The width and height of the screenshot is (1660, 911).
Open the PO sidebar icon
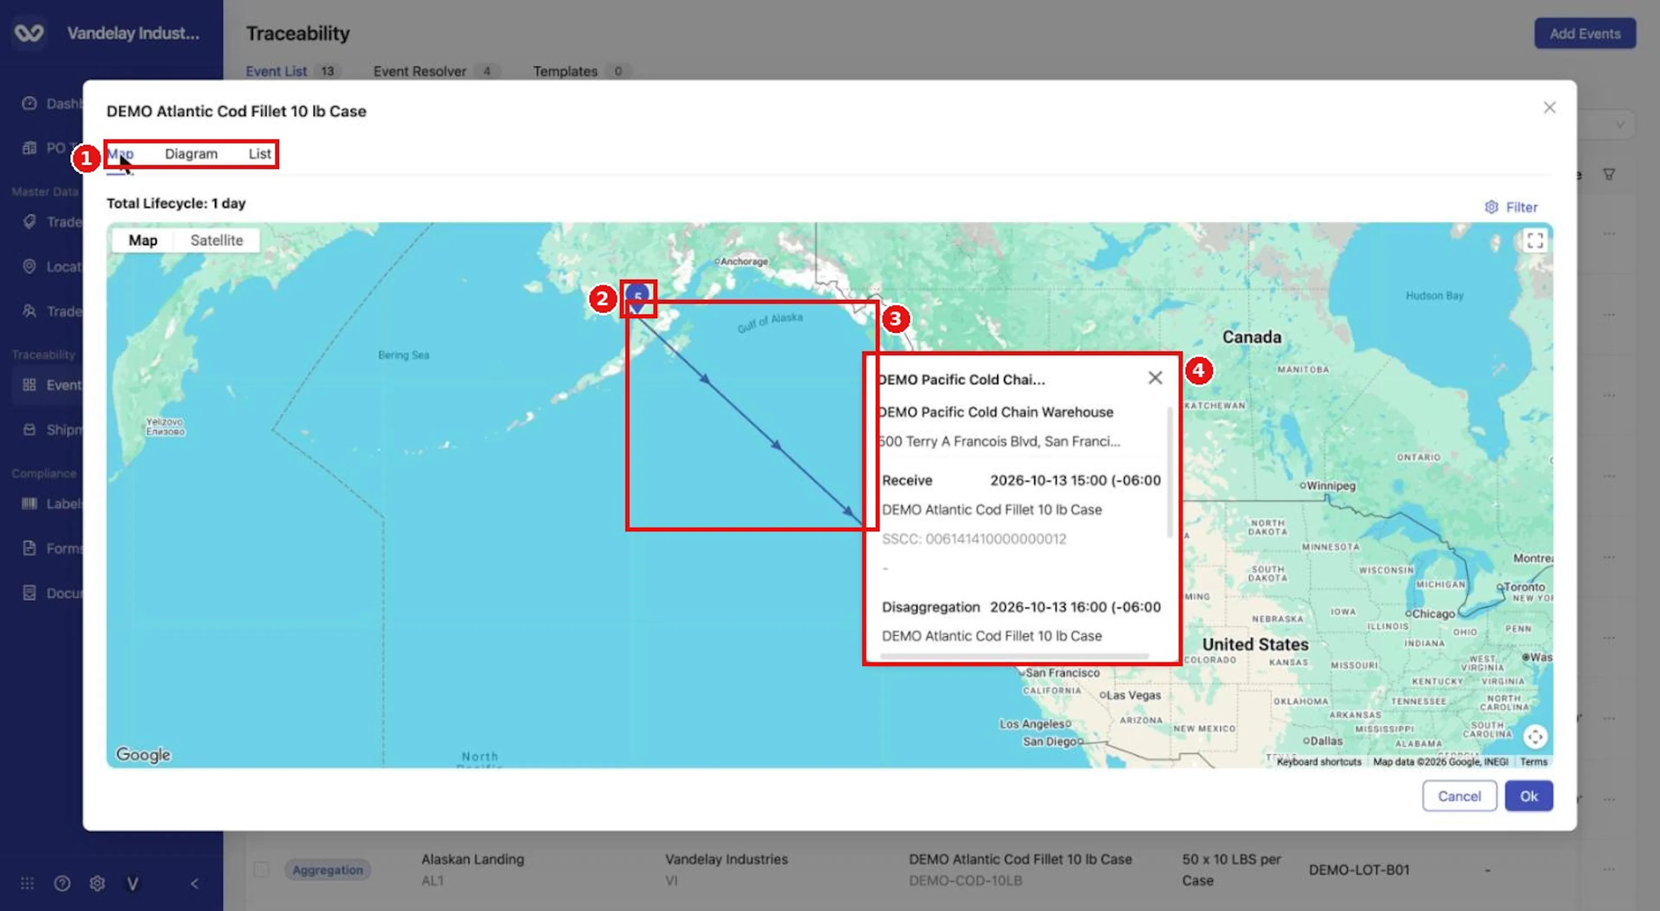point(29,147)
